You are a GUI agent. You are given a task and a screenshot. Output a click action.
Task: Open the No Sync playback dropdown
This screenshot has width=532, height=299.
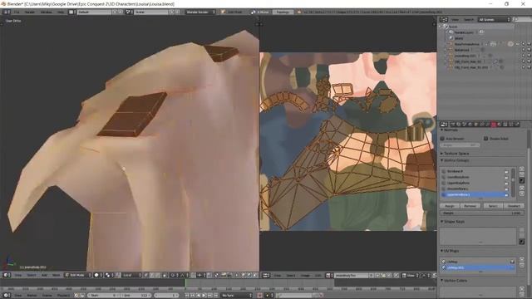point(236,296)
